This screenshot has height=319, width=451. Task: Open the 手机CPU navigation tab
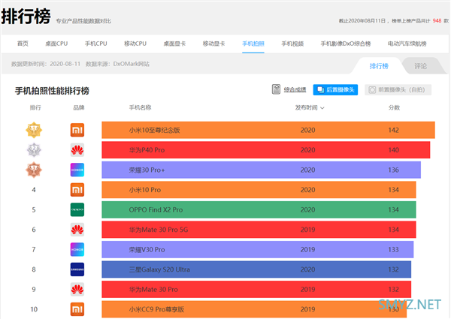(95, 44)
